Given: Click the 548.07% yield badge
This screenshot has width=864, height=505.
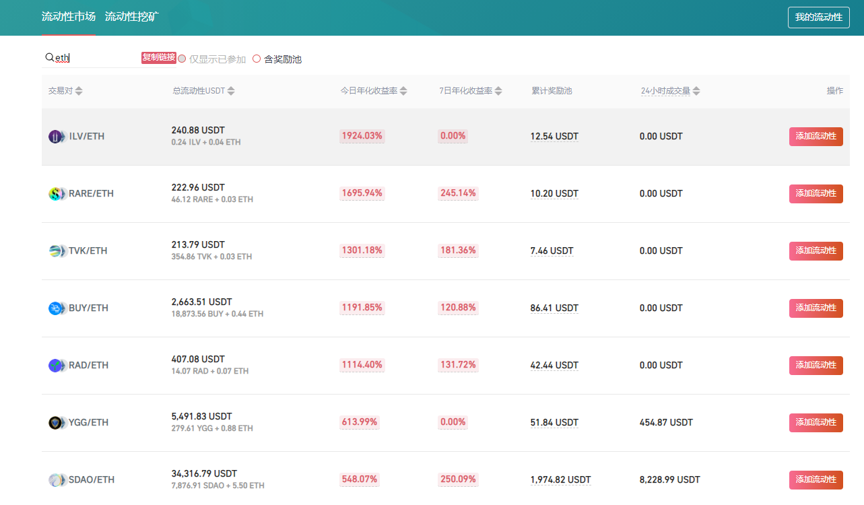Looking at the screenshot, I should click(x=360, y=479).
